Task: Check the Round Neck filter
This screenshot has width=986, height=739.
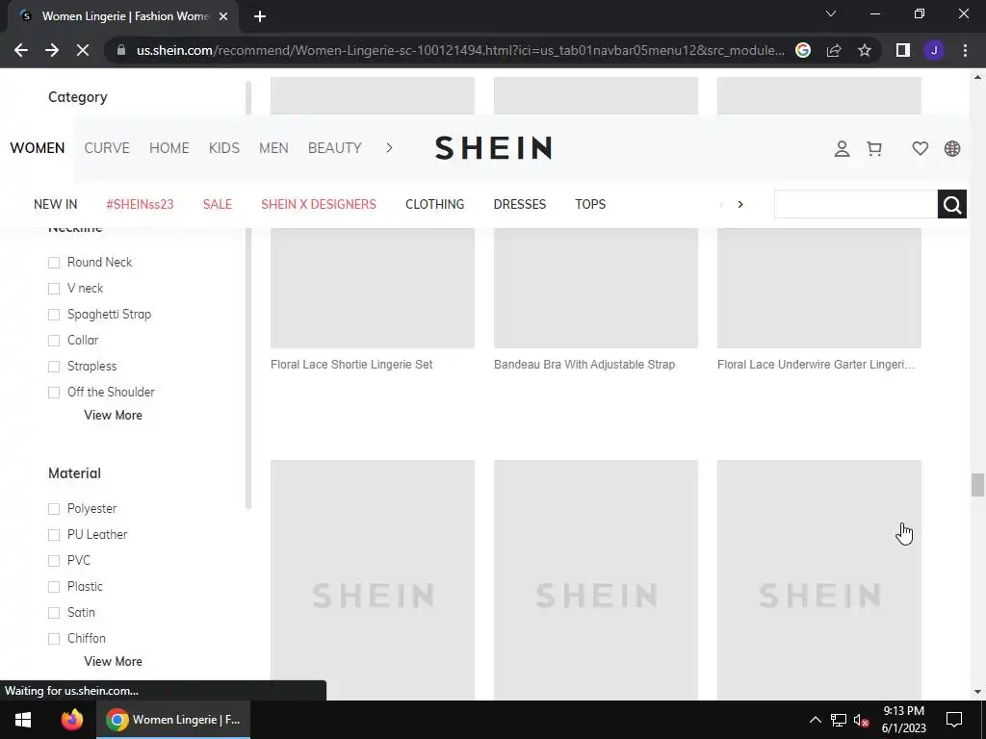Action: point(54,262)
